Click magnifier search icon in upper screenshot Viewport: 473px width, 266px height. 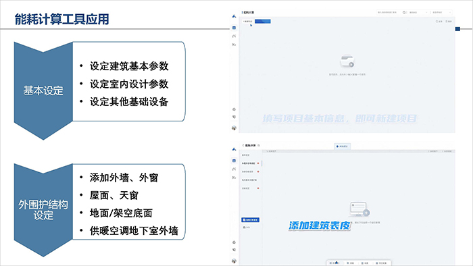point(404,12)
